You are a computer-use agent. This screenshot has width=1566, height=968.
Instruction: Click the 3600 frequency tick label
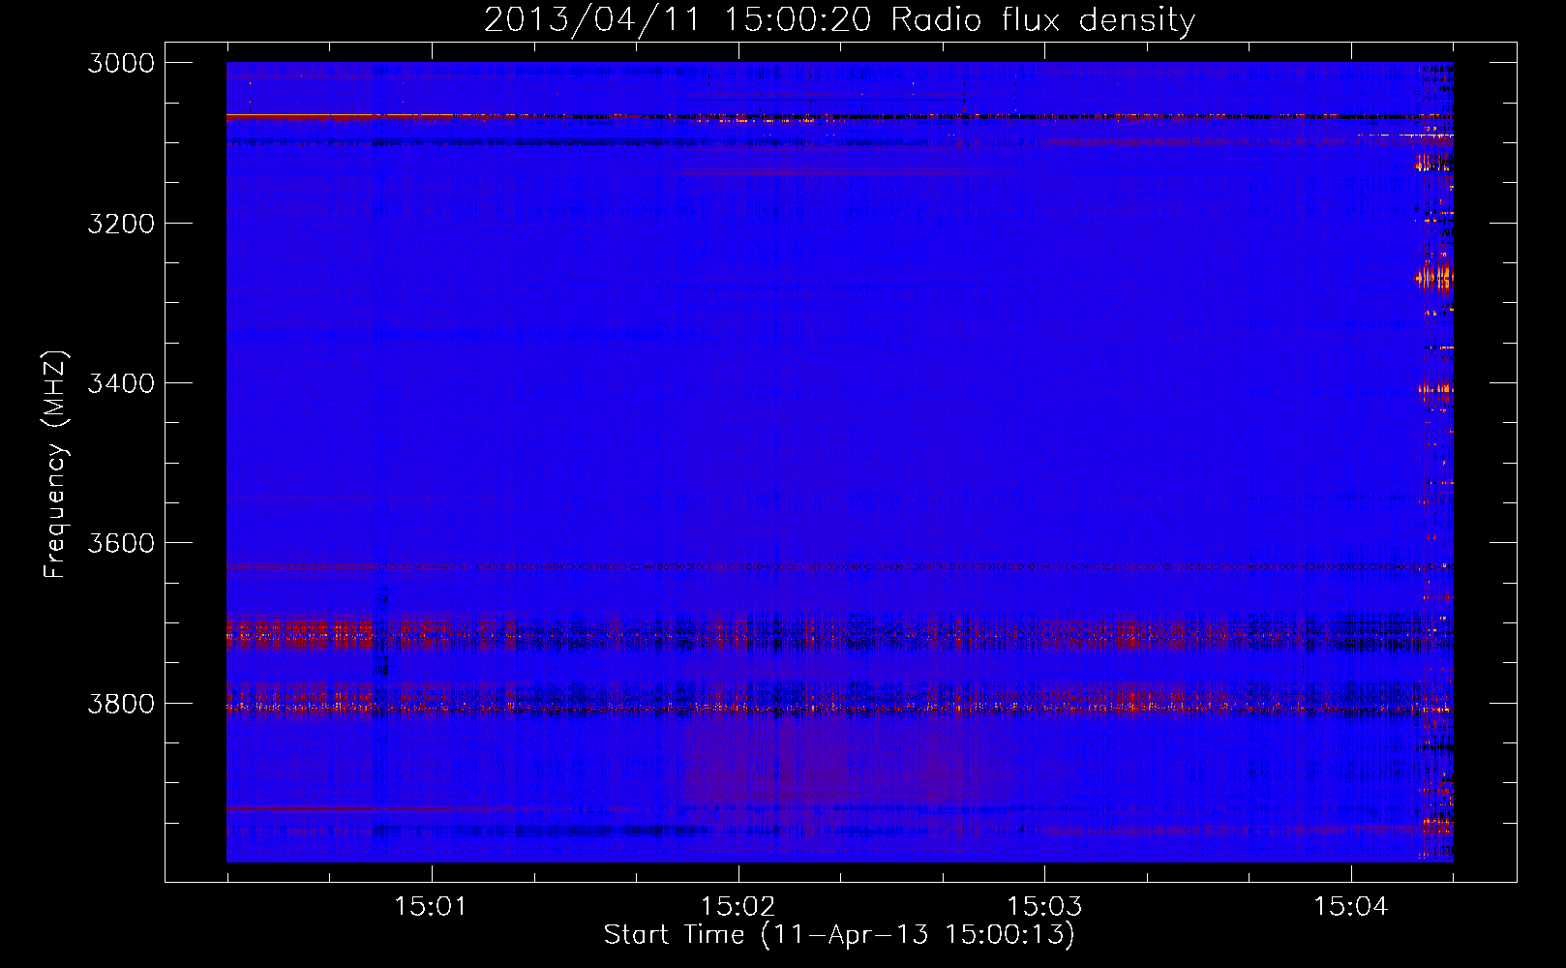pyautogui.click(x=121, y=543)
